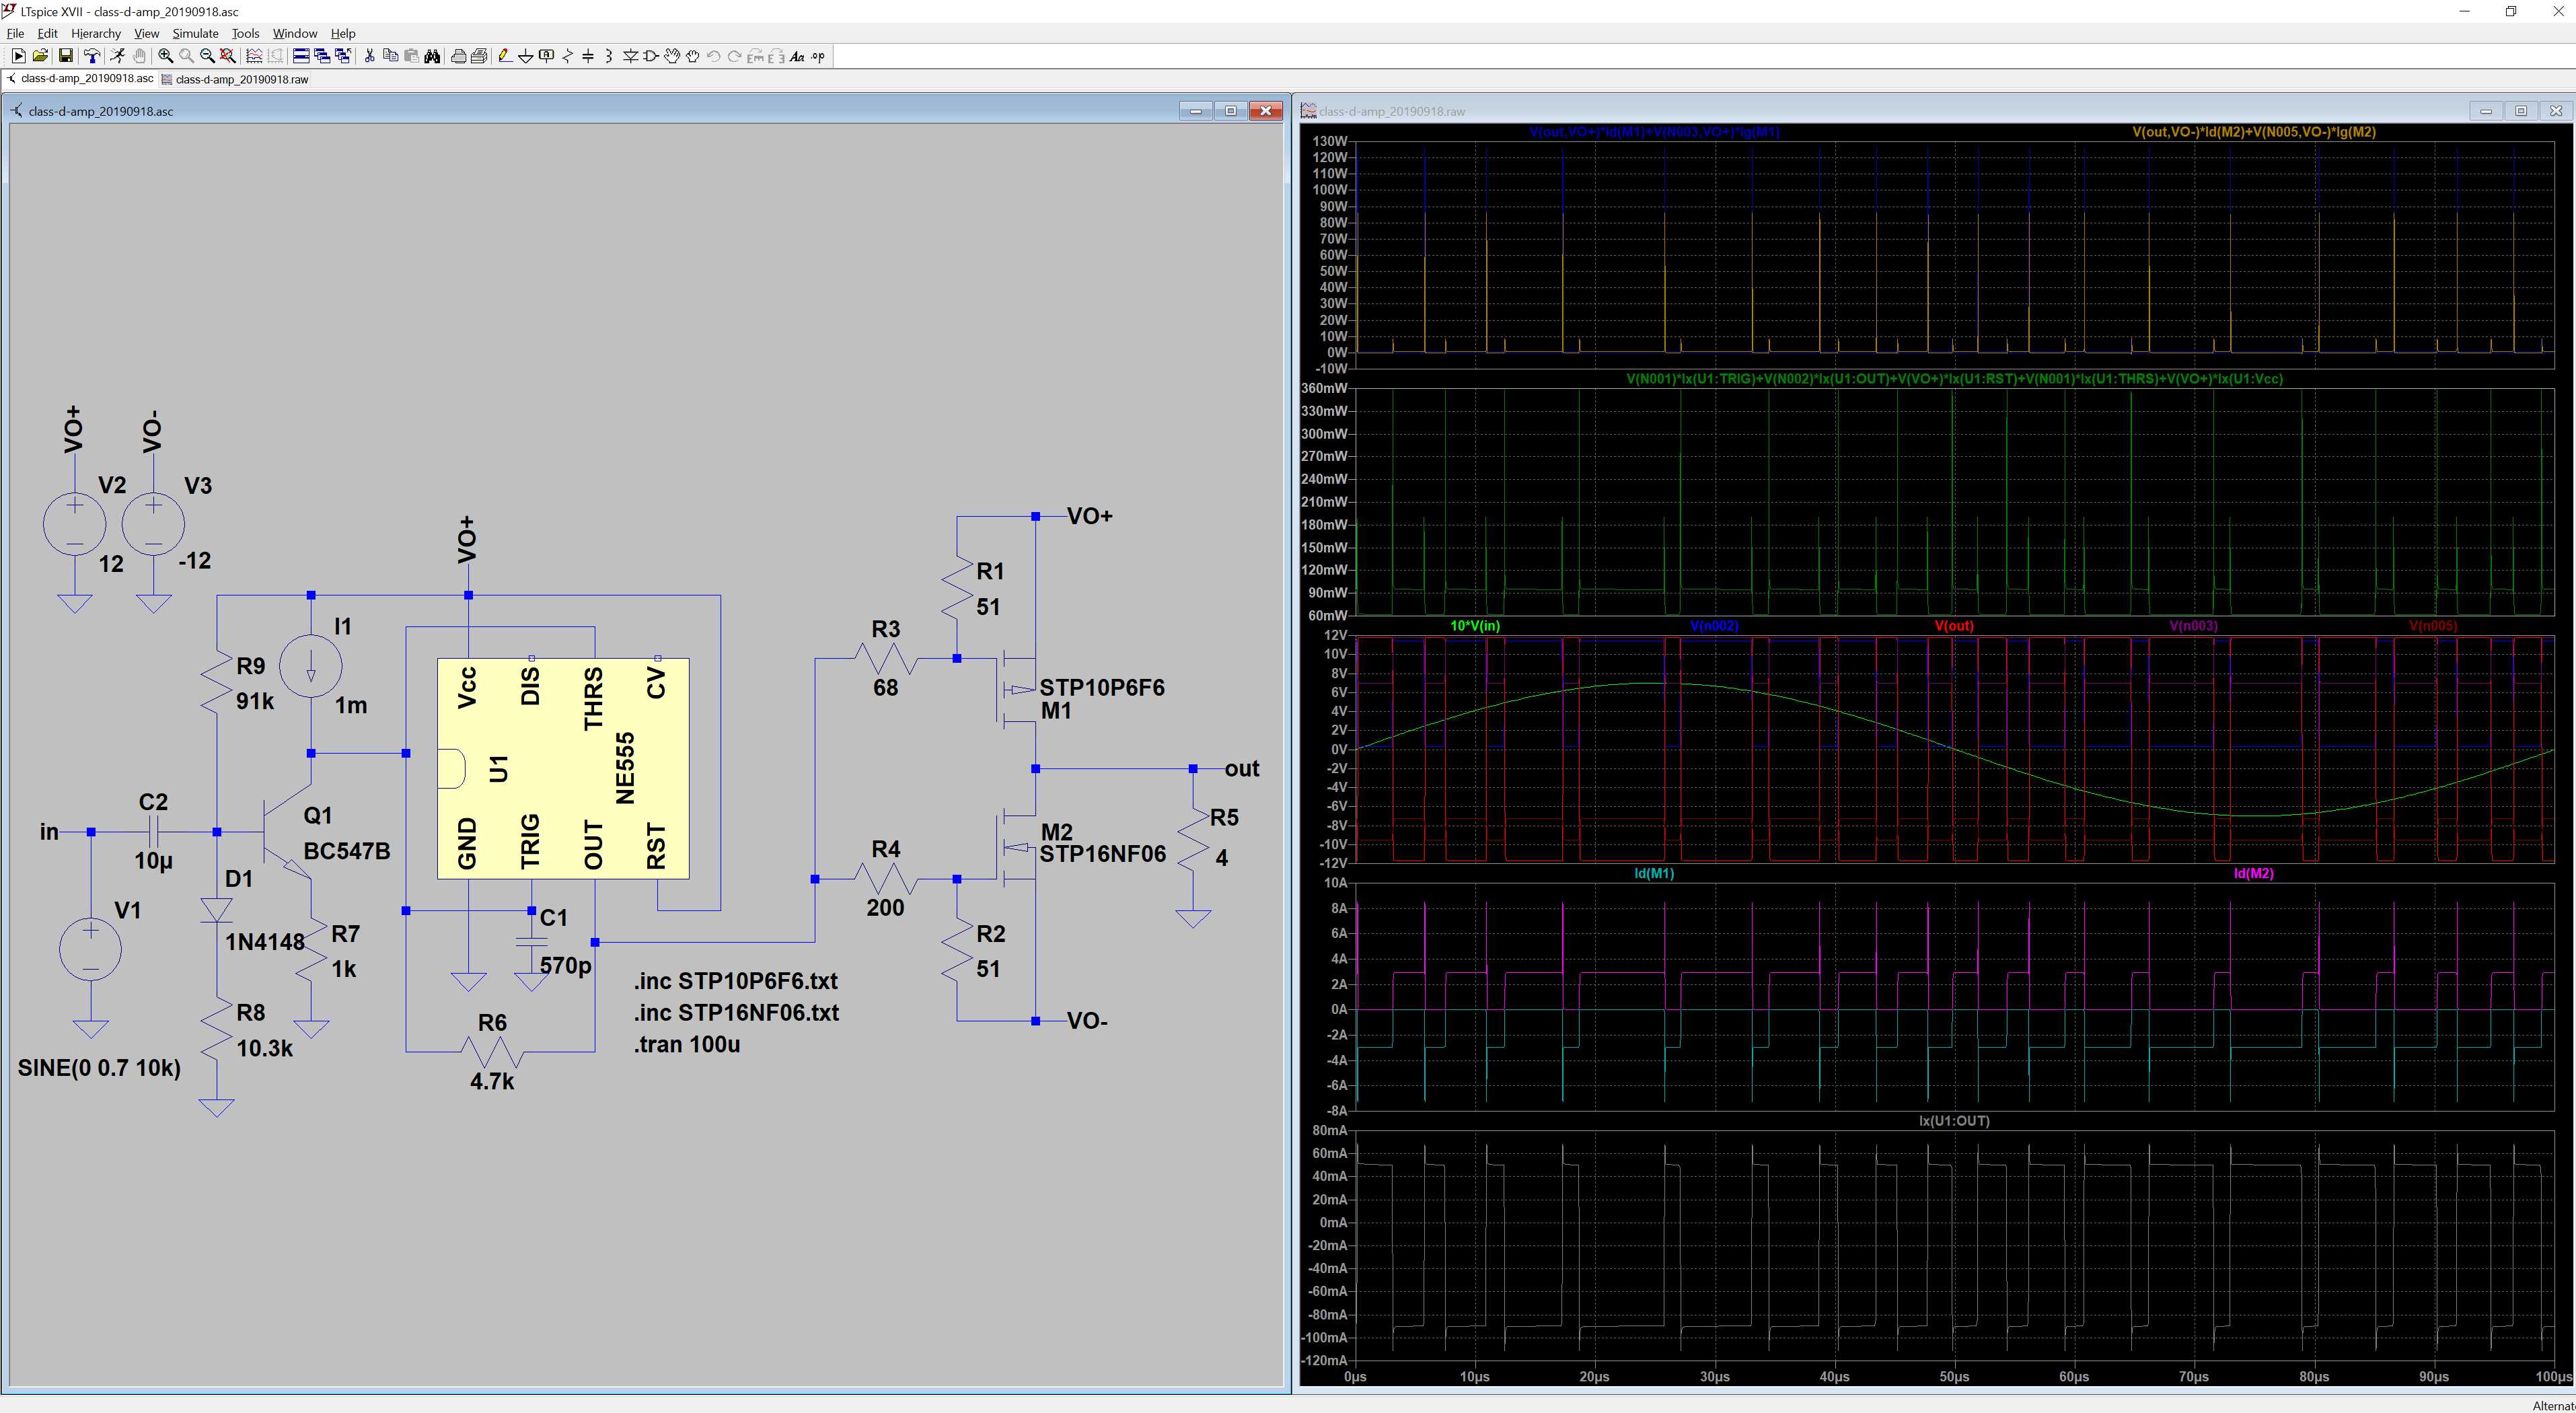Minimize the raw waveform child window
This screenshot has height=1413, width=2576.
click(x=2486, y=111)
